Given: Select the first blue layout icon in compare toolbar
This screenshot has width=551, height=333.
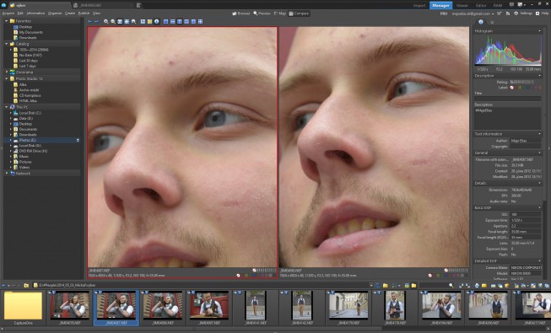Looking at the screenshot, I should click(x=166, y=21).
